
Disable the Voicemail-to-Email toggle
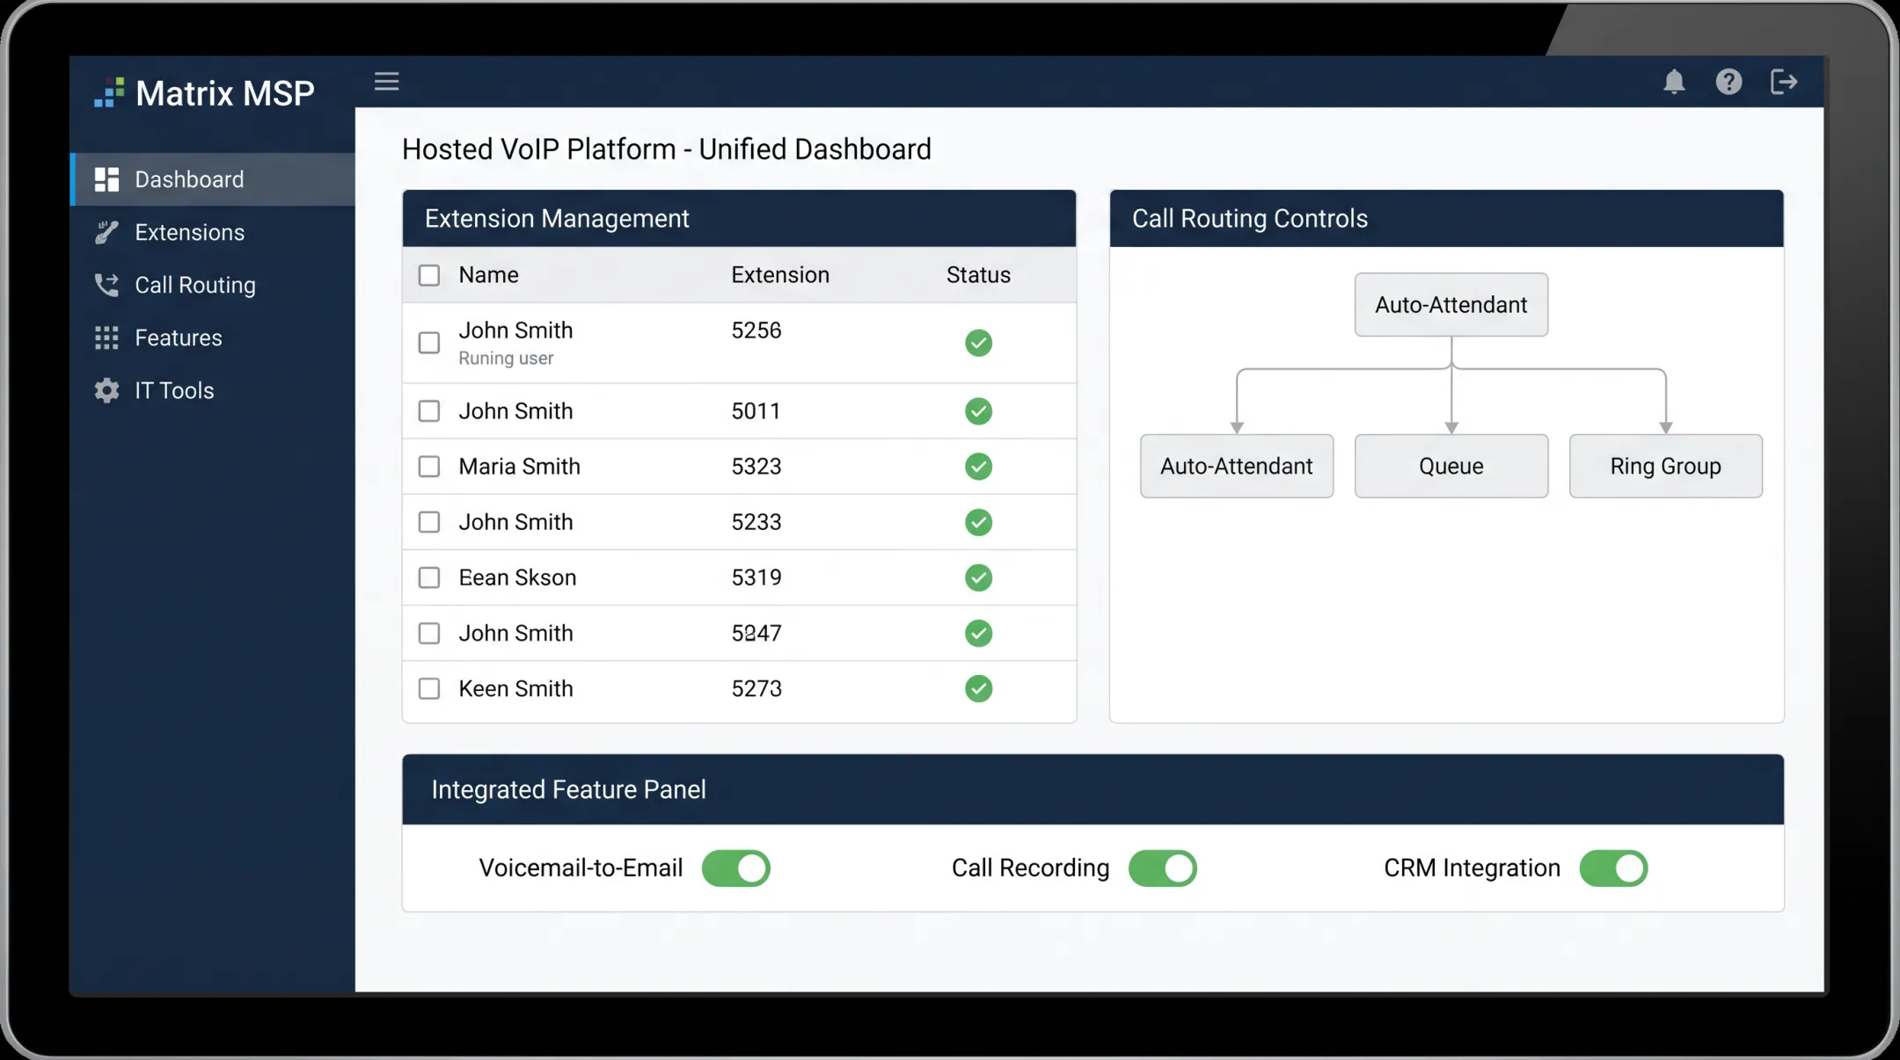(736, 868)
